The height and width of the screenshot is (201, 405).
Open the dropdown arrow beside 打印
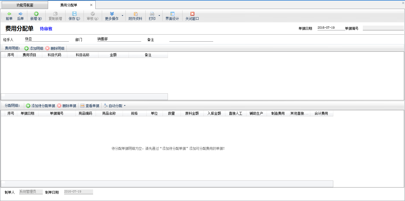coord(159,16)
